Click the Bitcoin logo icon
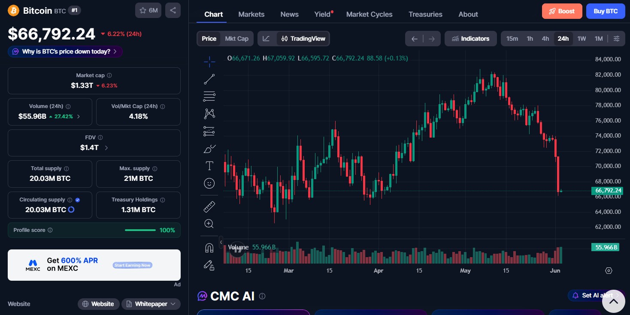Screen dimensions: 630x315 (14, 10)
